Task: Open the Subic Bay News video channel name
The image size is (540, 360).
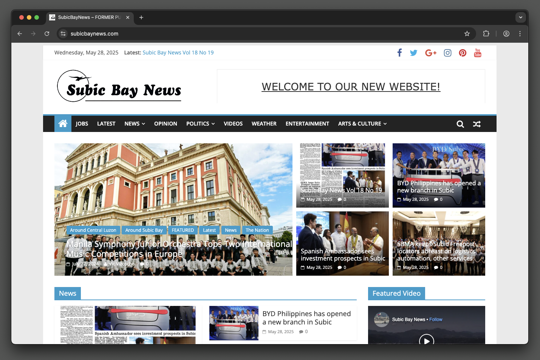Action: (x=409, y=320)
